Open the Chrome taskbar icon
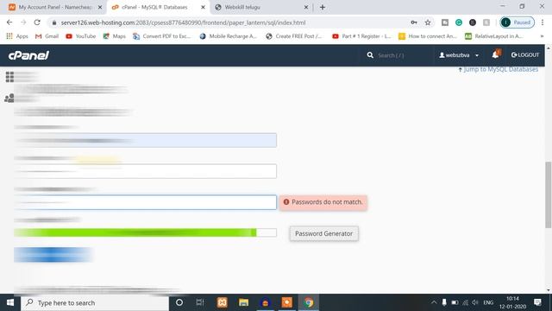The image size is (552, 311). coord(309,302)
